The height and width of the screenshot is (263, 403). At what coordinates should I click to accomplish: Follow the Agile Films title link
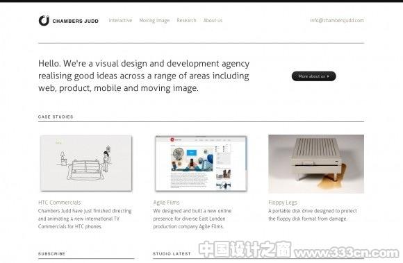pyautogui.click(x=166, y=203)
